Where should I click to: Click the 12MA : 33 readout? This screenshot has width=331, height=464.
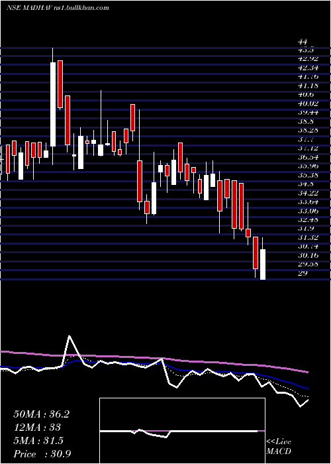pos(37,428)
